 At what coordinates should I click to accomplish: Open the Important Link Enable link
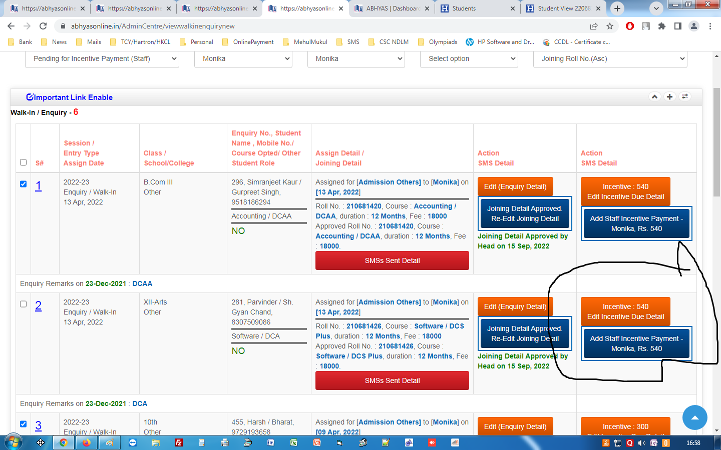70,97
